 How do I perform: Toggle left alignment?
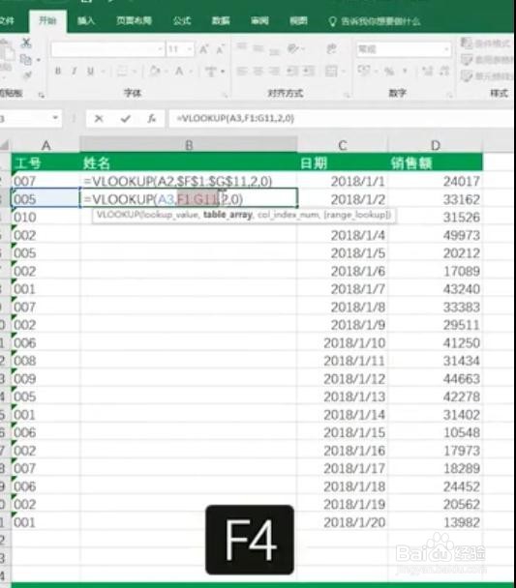point(242,71)
